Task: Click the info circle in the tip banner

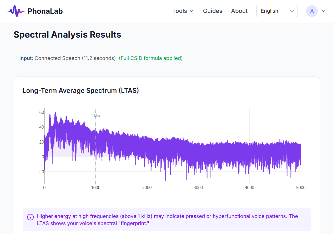Action: tap(30, 217)
